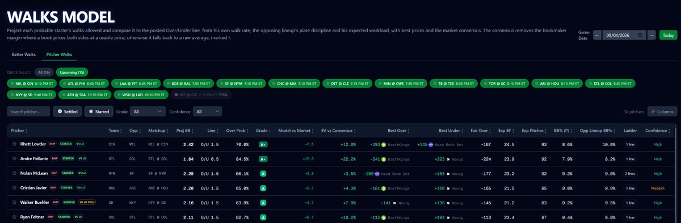Click the A+ grade badge for Andre Pallante
681x223 pixels.
(x=263, y=159)
